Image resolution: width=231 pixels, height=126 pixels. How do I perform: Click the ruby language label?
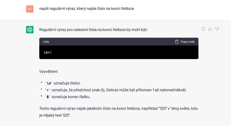point(46,42)
